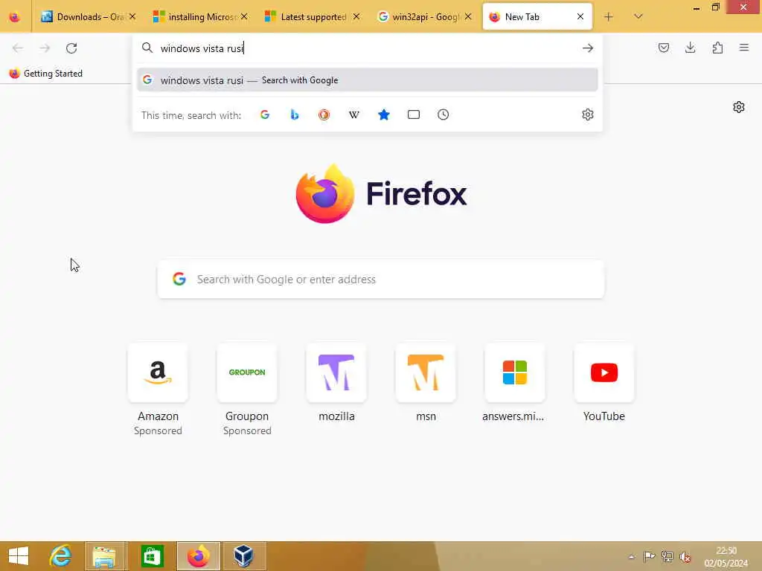Open the network tray icon

point(667,556)
